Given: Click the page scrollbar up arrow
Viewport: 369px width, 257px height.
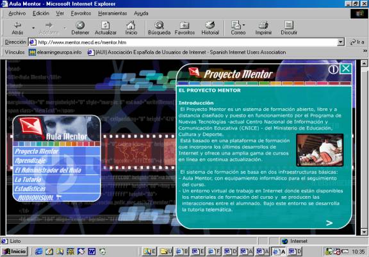Looking at the screenshot, I should coord(364,63).
